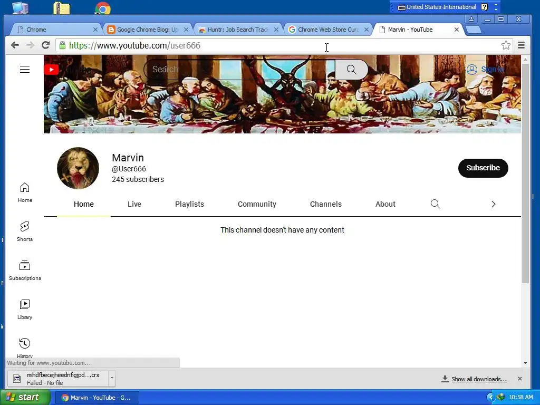This screenshot has width=540, height=405.
Task: Open the Windows start menu
Action: click(x=25, y=397)
